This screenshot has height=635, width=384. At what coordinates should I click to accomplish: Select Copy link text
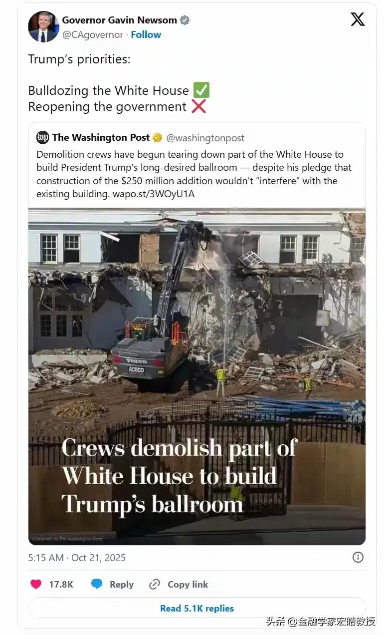point(188,584)
